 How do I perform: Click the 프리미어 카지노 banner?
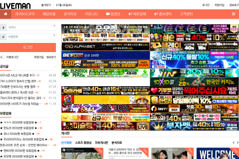point(106,73)
